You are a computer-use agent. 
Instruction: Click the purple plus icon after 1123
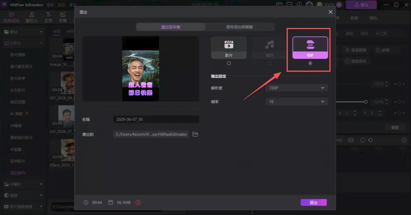coord(339,5)
